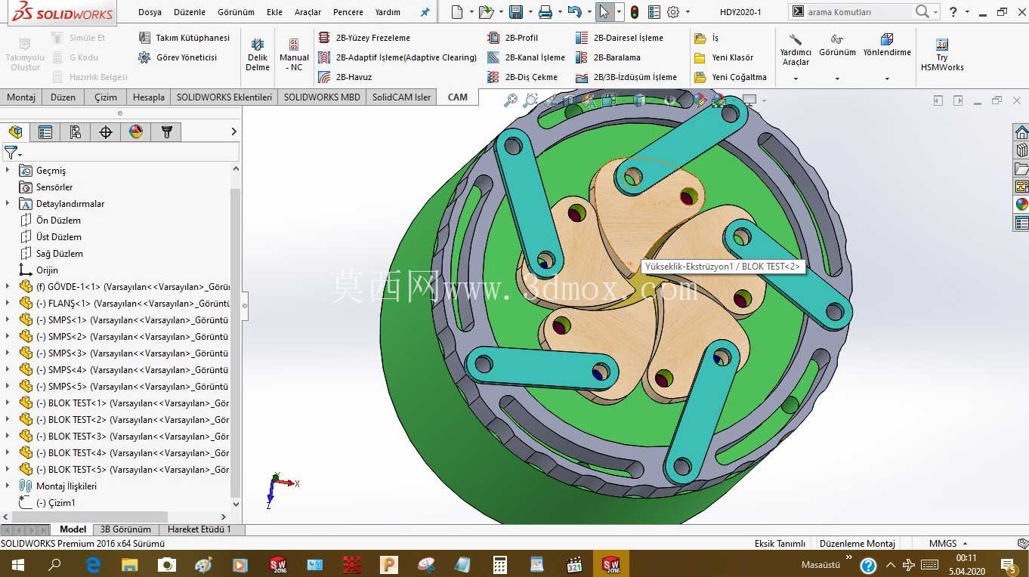Toggle the pin on the menu bar
This screenshot has width=1029, height=577.
425,12
